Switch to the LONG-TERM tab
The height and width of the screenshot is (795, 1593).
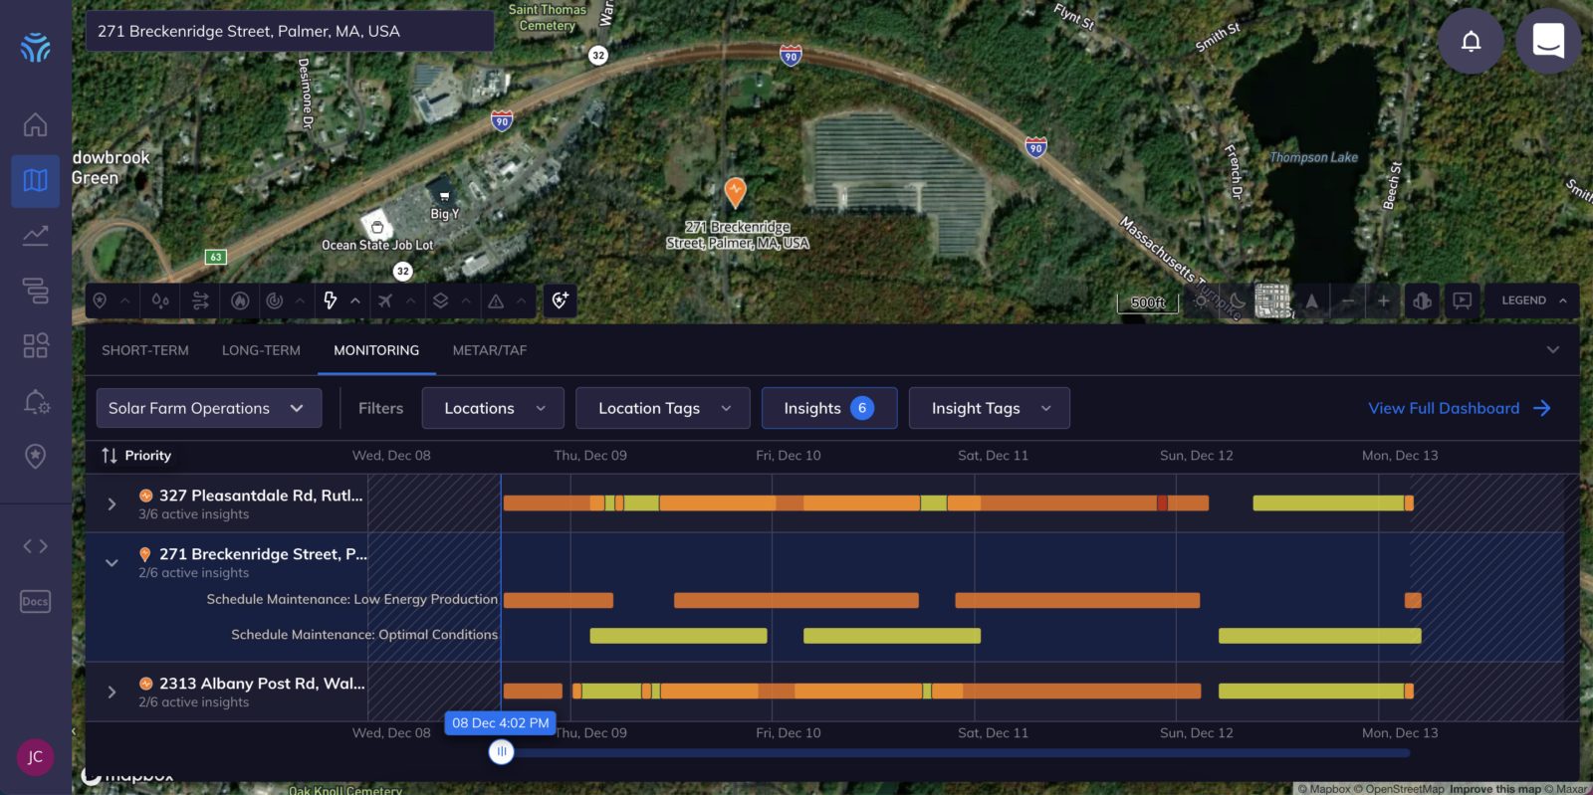click(261, 350)
